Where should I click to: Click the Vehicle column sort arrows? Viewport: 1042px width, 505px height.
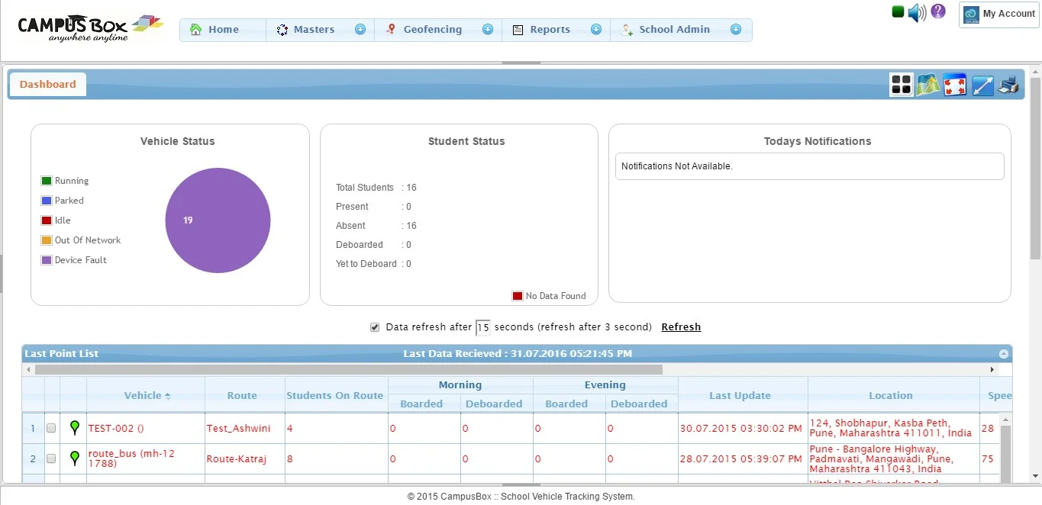pyautogui.click(x=168, y=396)
